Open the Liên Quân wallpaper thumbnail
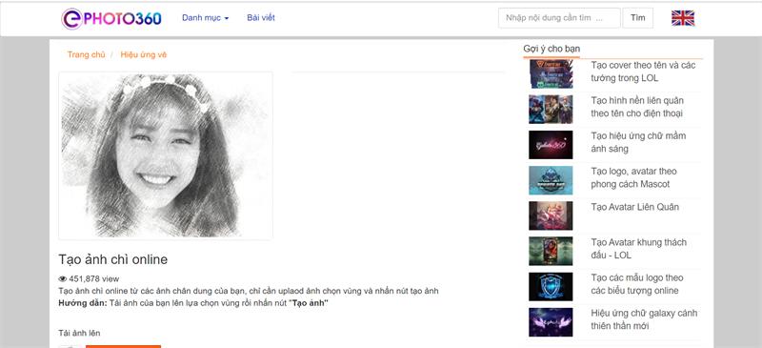The image size is (762, 348). tap(551, 109)
